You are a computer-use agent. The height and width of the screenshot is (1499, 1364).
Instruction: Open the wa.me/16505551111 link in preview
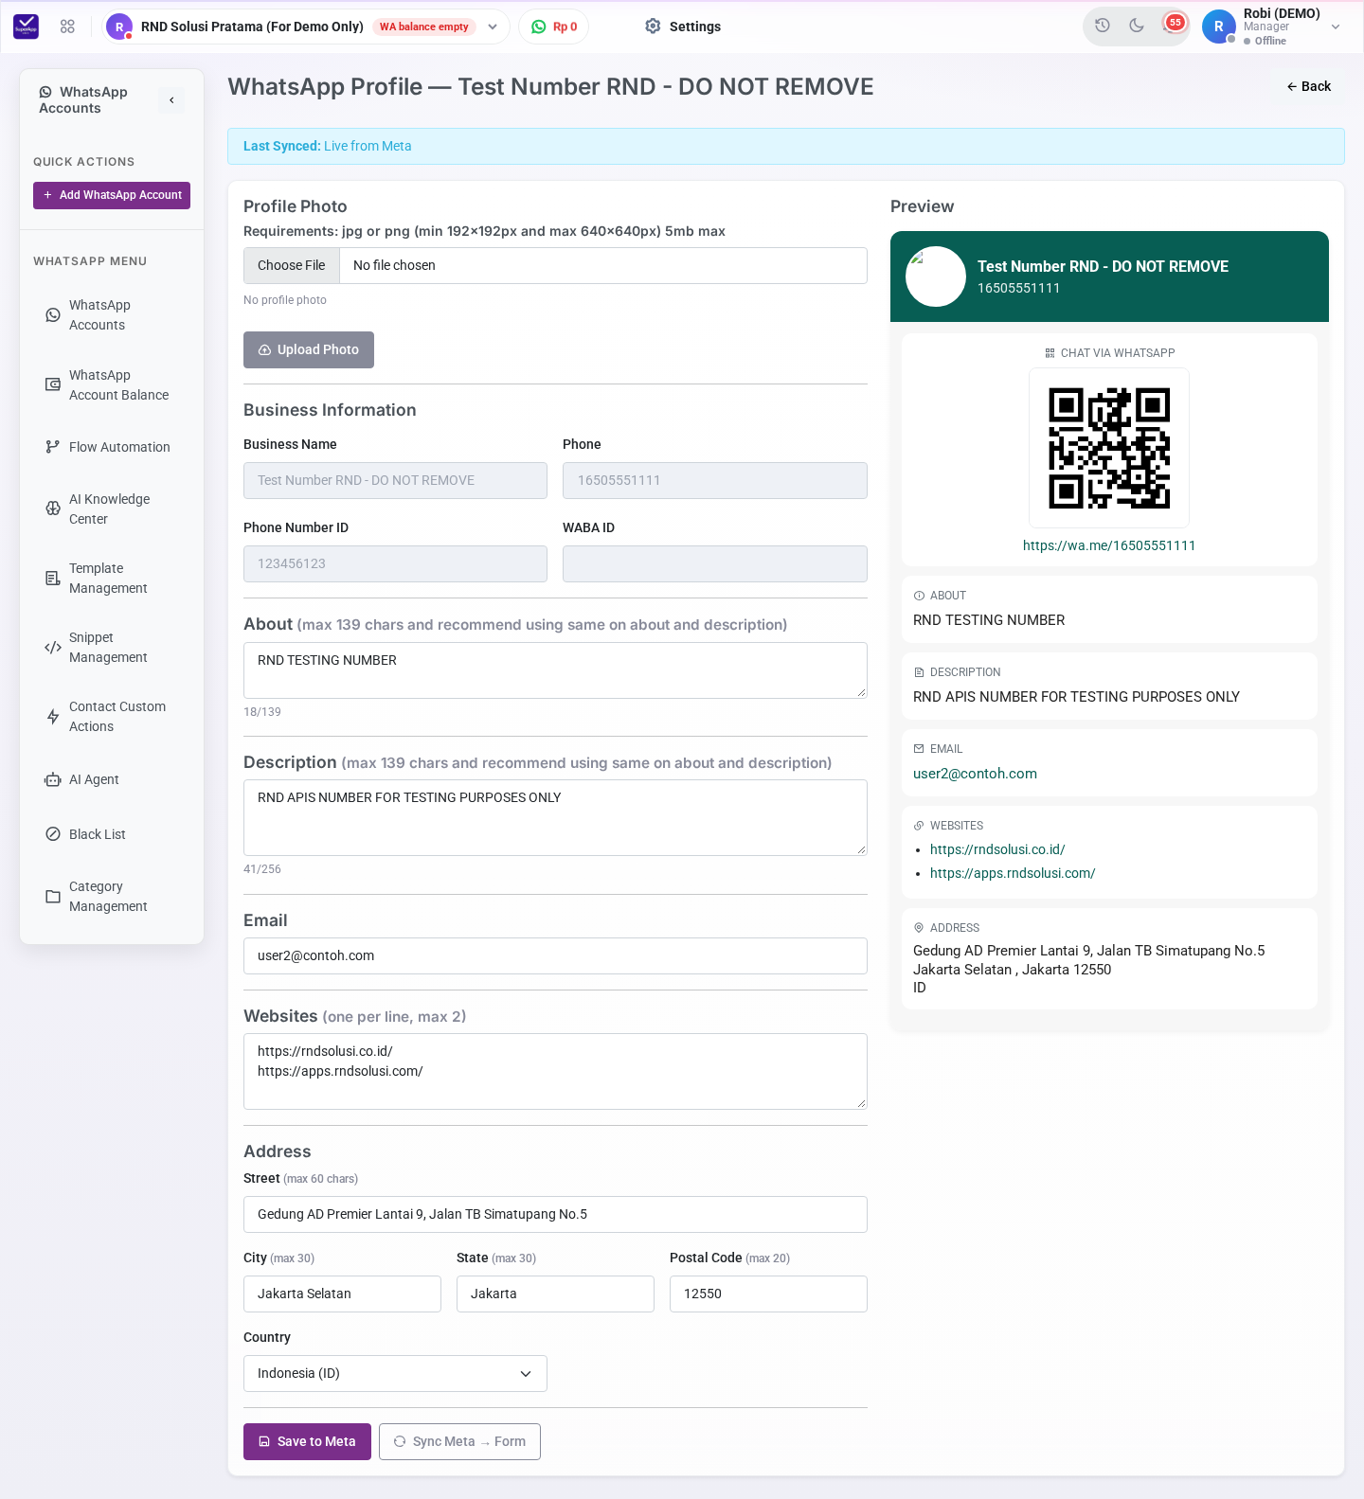[1109, 545]
